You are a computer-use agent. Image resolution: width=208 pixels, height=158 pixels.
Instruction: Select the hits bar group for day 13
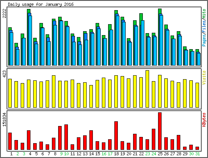tap(86, 48)
